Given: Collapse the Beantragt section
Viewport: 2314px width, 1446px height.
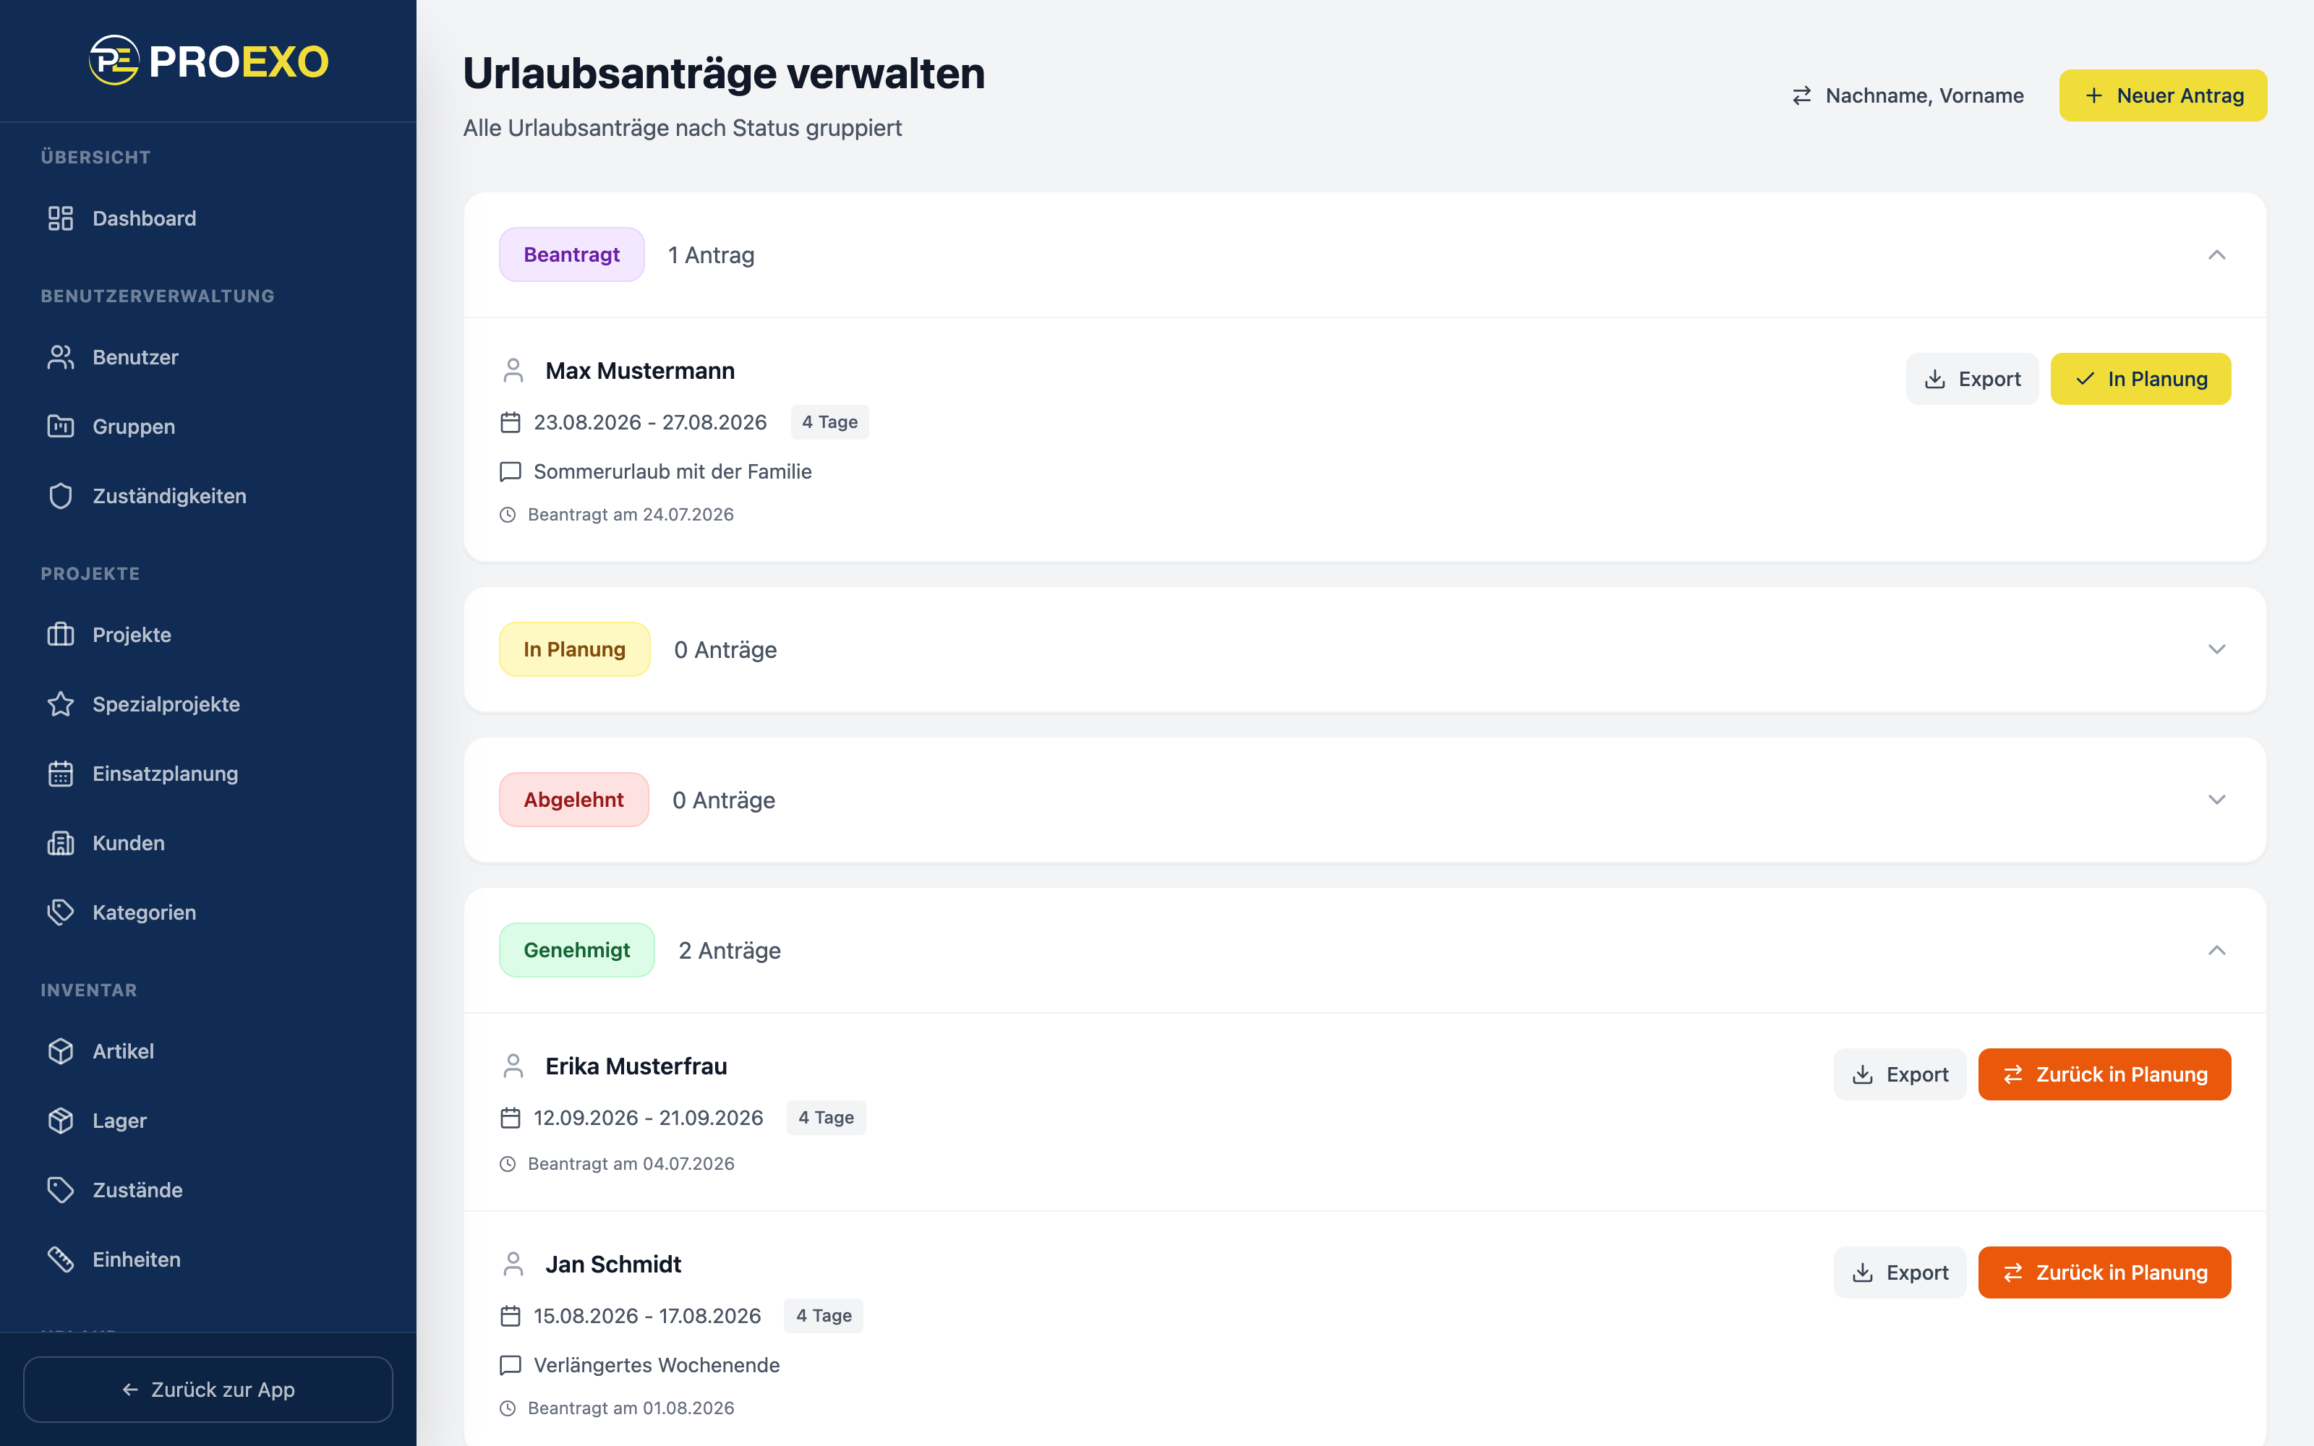Looking at the screenshot, I should point(2216,254).
